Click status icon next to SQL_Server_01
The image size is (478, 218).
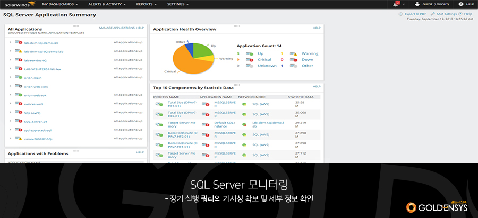[19, 122]
